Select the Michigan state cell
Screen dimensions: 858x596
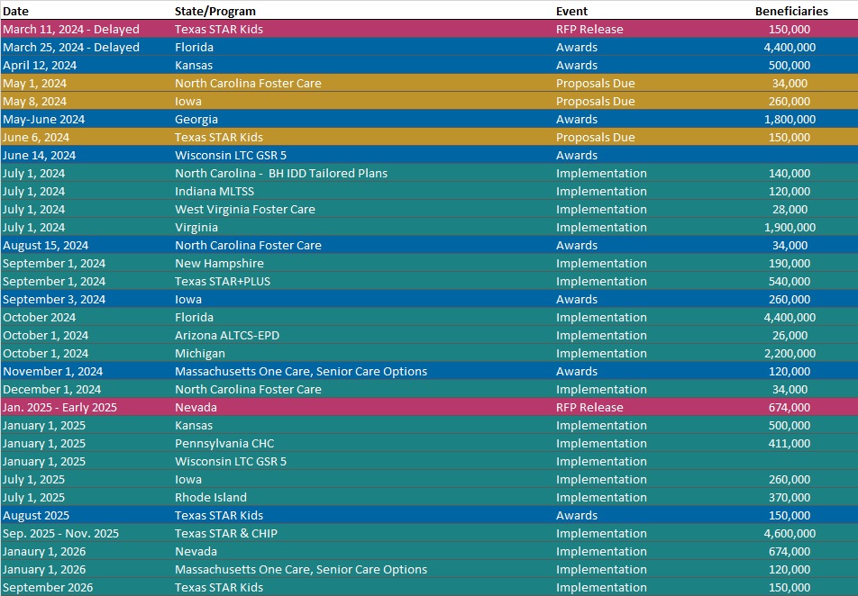(200, 353)
